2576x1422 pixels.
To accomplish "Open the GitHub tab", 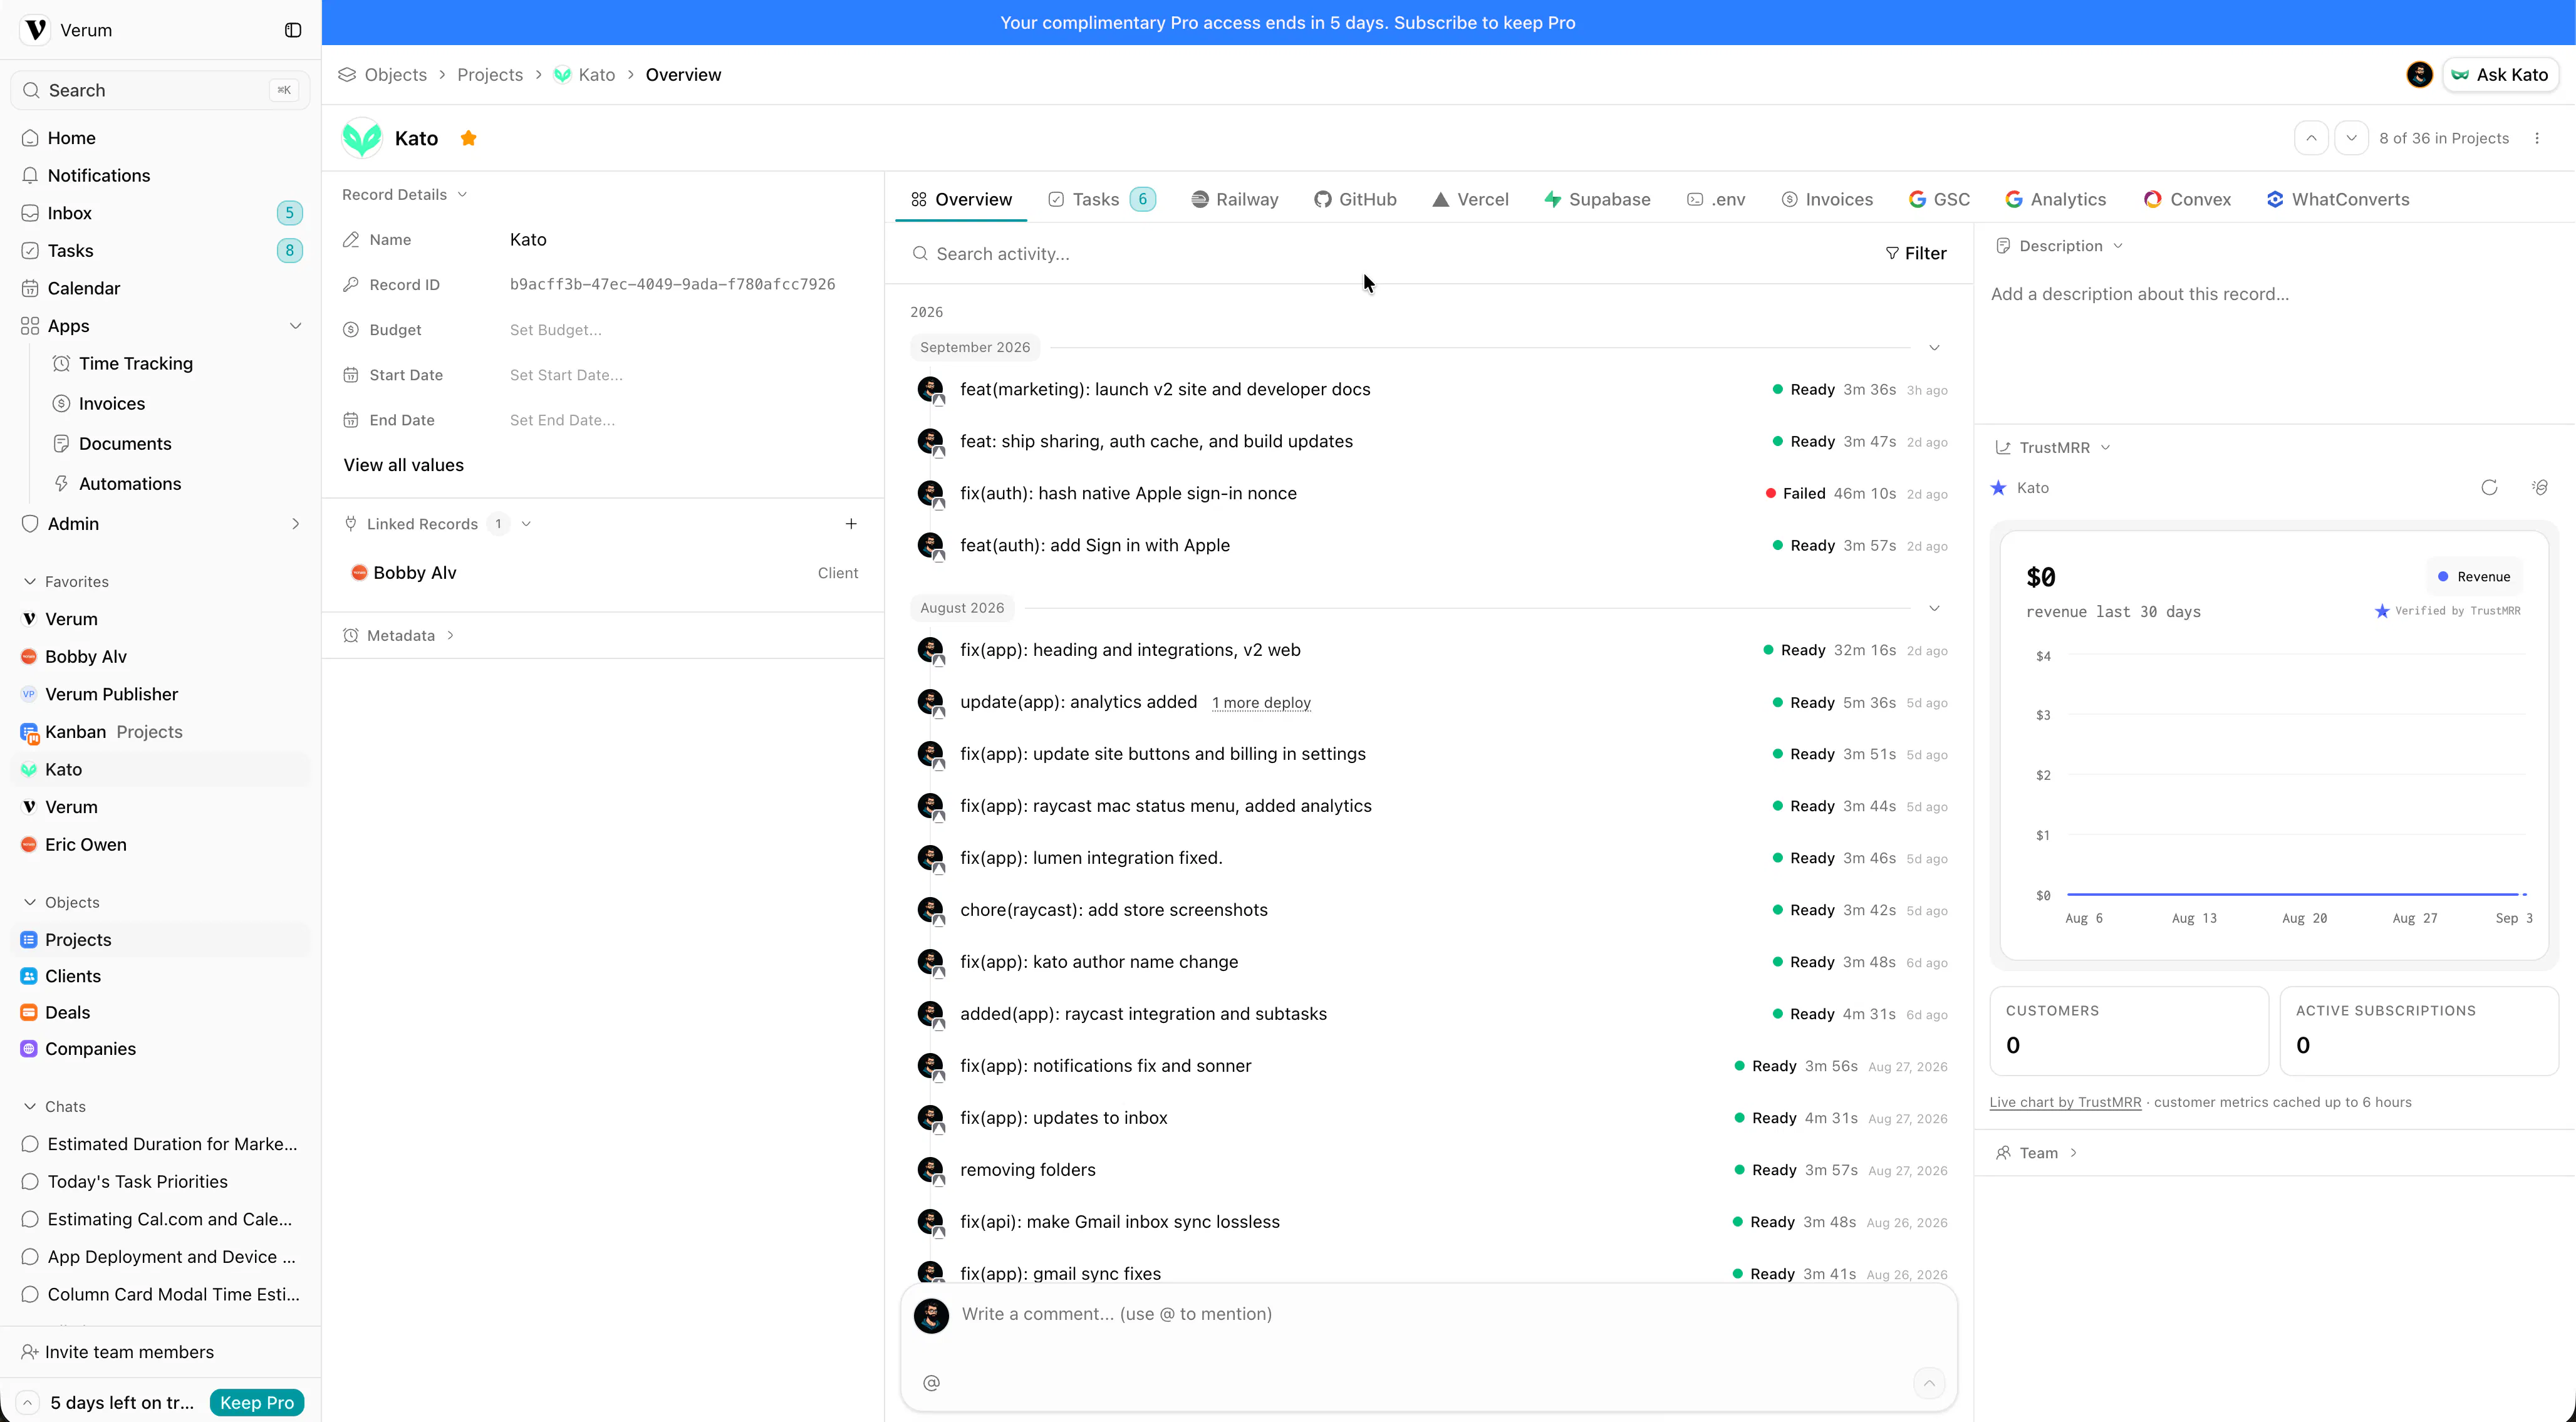I will point(1355,199).
